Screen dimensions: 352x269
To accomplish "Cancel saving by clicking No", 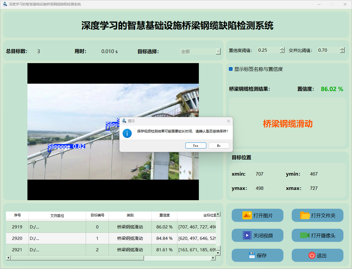I will coord(219,145).
